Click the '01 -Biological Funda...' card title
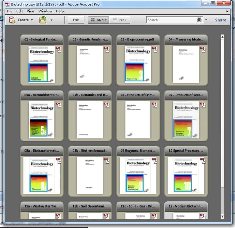Viewport: 235px width, 228px height. (41, 39)
